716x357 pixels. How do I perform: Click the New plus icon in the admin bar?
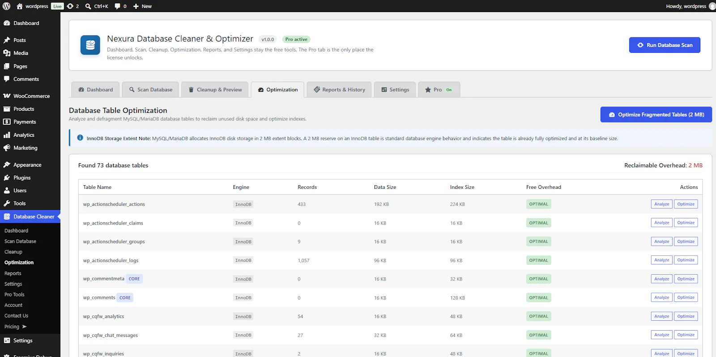pos(136,6)
